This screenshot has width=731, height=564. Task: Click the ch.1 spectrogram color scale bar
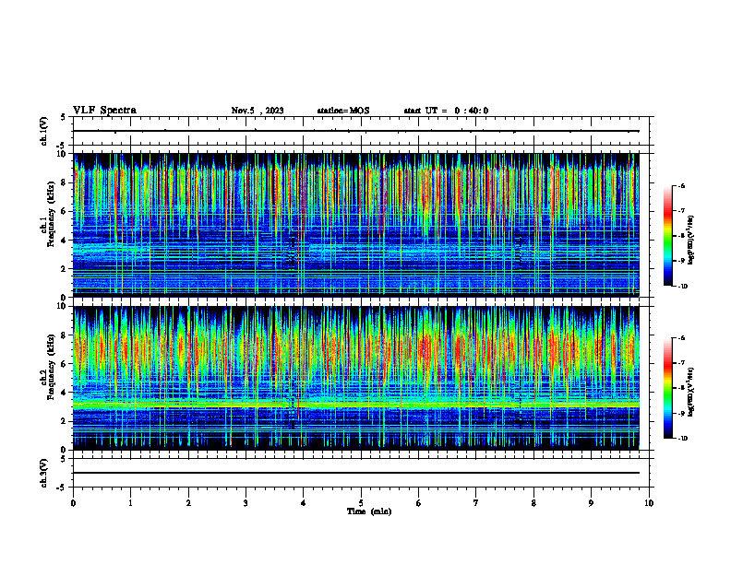[x=668, y=236]
